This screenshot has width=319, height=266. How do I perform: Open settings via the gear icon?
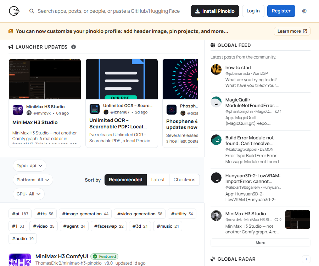pos(304,11)
